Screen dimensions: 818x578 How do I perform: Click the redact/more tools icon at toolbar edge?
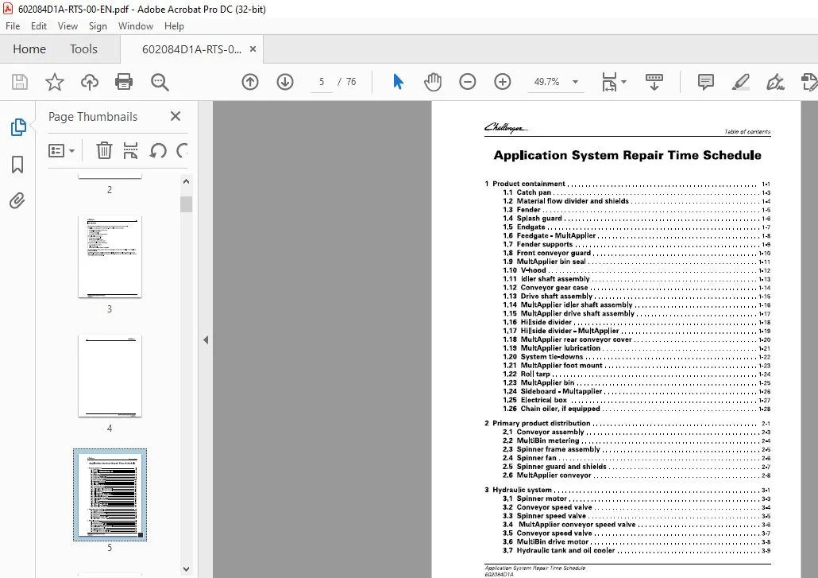pyautogui.click(x=808, y=82)
